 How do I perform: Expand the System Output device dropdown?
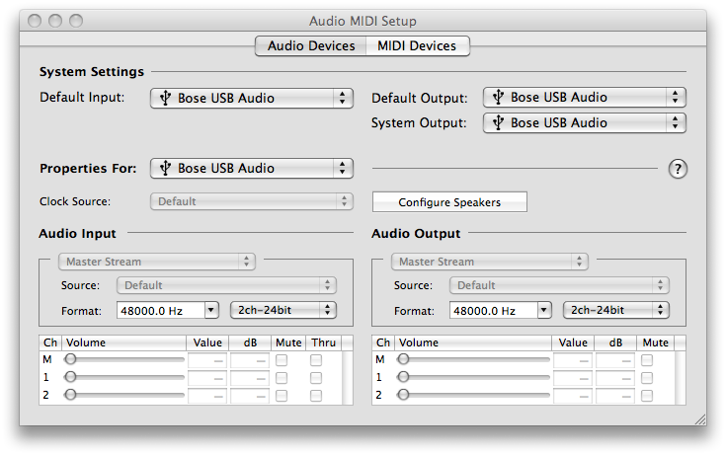[585, 122]
